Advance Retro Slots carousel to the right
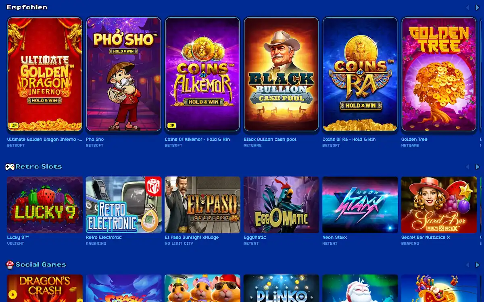This screenshot has height=302, width=484. [x=478, y=167]
